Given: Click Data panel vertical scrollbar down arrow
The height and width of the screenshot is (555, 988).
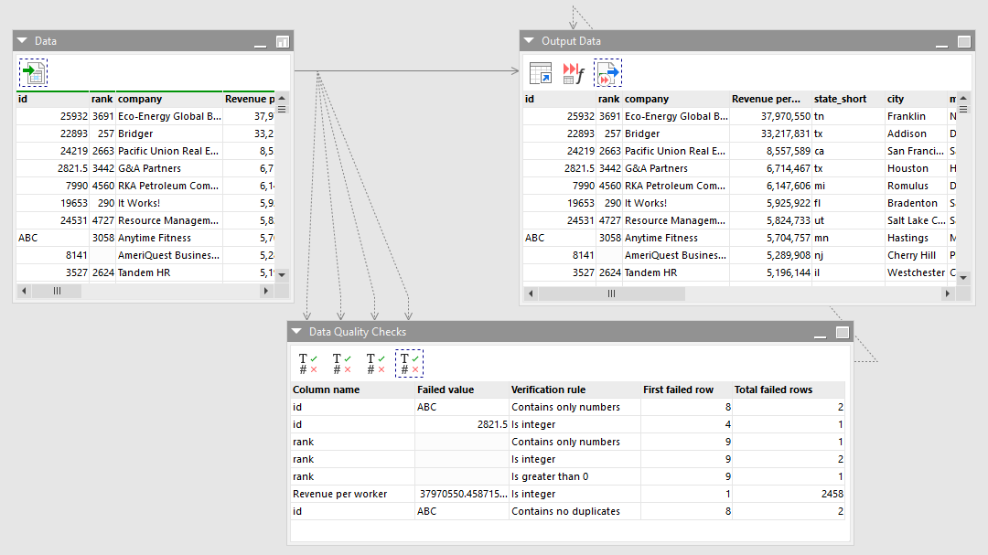Looking at the screenshot, I should [282, 274].
